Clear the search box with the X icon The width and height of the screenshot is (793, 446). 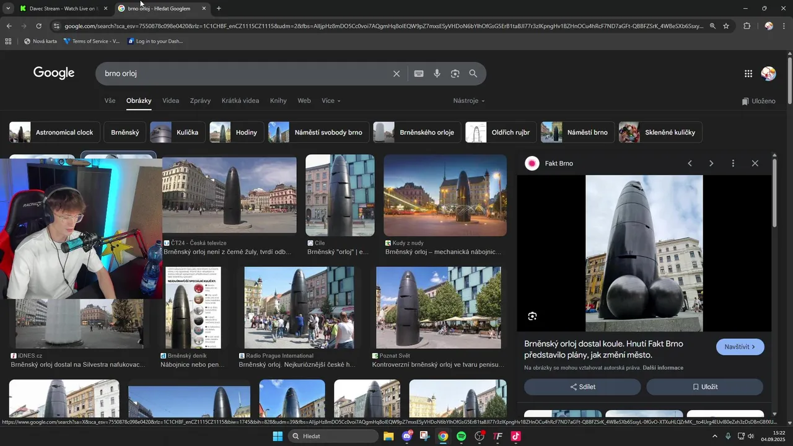point(396,74)
